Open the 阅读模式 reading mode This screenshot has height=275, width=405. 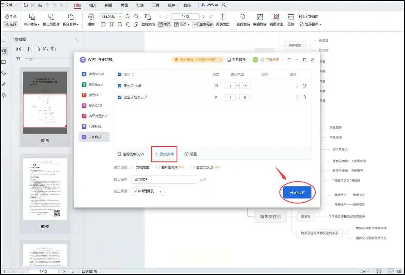click(x=222, y=17)
